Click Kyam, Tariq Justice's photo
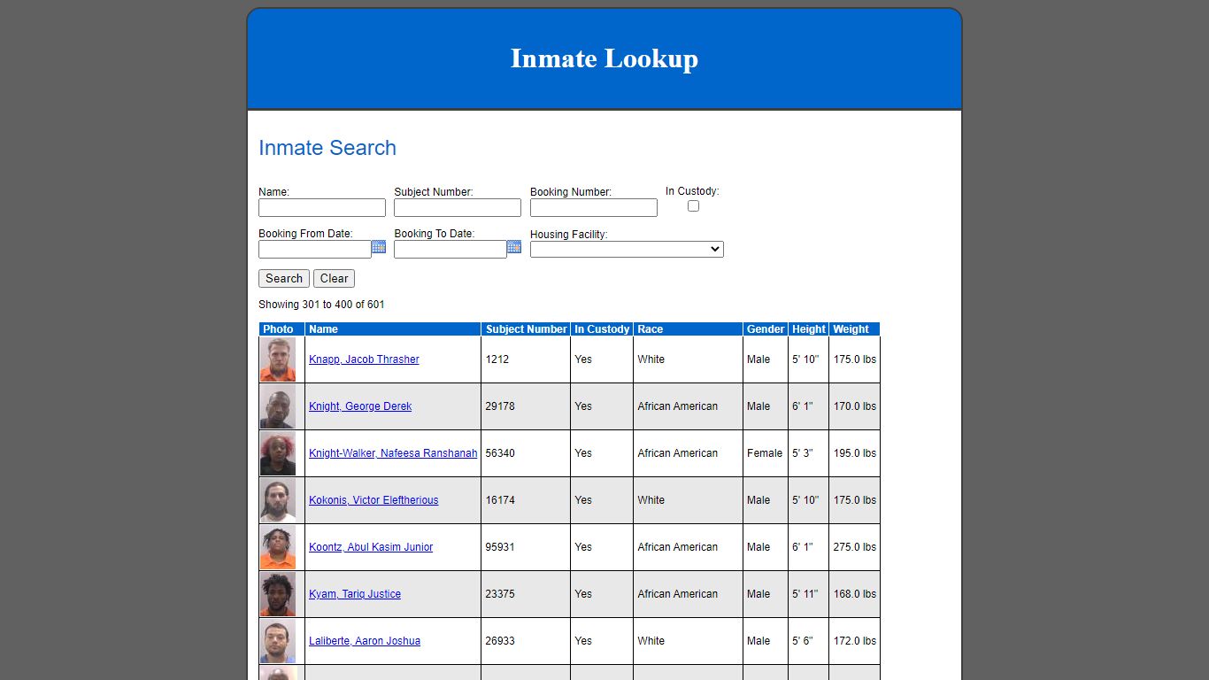This screenshot has height=680, width=1209. coord(280,593)
